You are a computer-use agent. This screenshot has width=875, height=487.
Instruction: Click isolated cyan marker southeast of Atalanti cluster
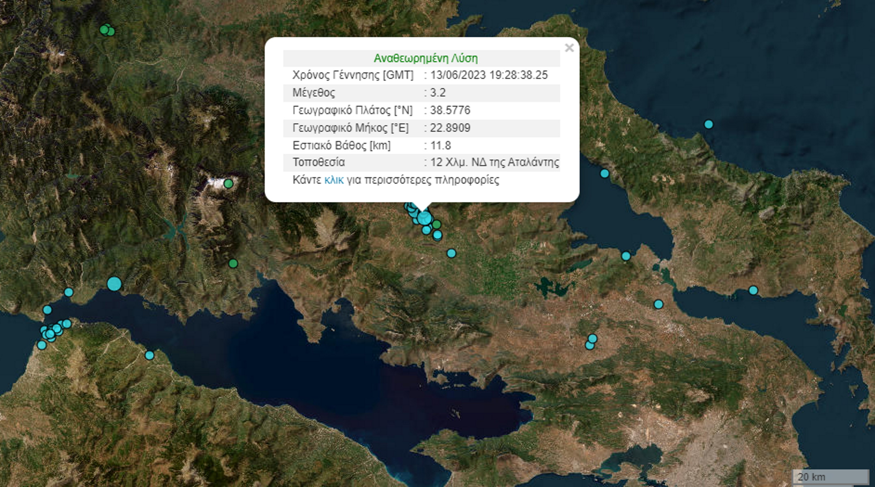coord(451,253)
